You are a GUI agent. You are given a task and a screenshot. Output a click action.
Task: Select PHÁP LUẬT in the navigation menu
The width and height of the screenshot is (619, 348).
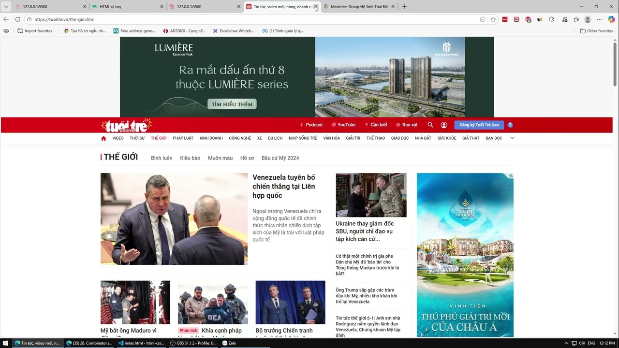click(x=183, y=138)
